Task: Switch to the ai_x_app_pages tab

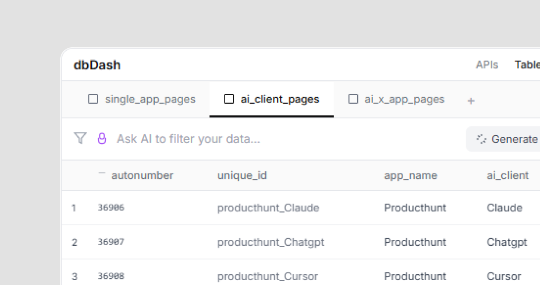Action: 396,99
